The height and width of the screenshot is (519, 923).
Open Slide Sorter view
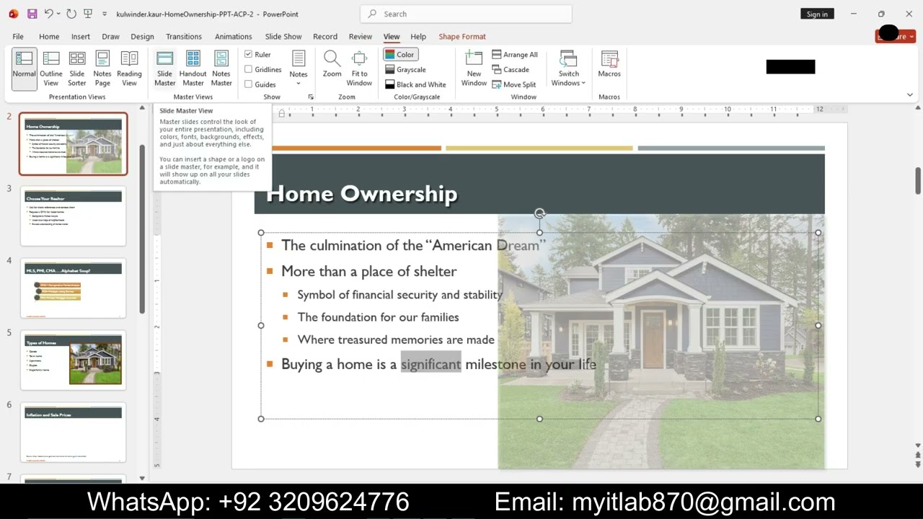coord(77,69)
